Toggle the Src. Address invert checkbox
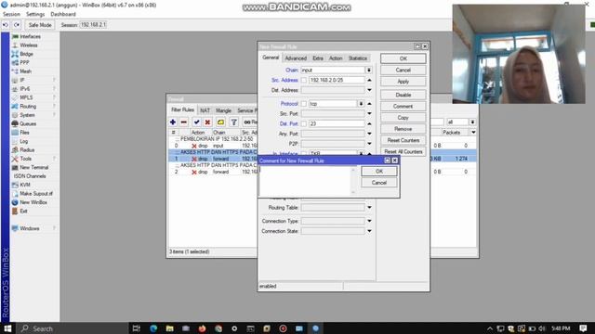Image resolution: width=595 pixels, height=334 pixels. click(x=304, y=81)
